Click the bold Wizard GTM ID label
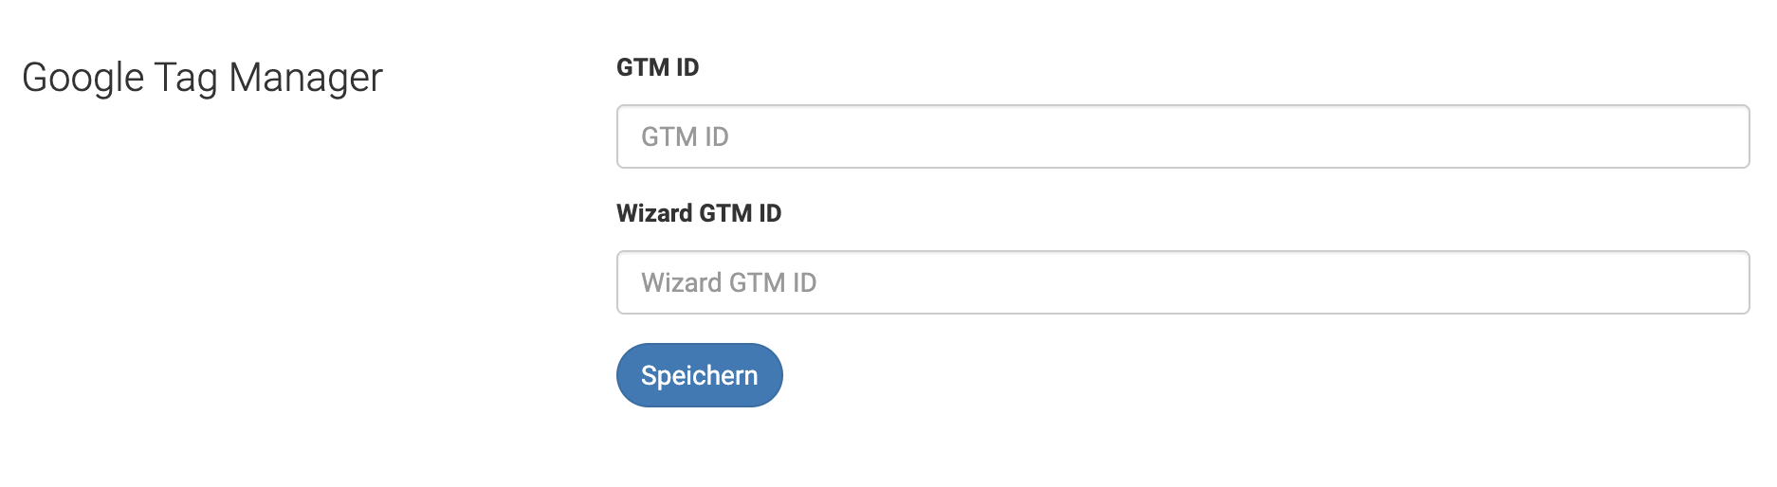Screen dimensions: 1777x487 click(699, 213)
